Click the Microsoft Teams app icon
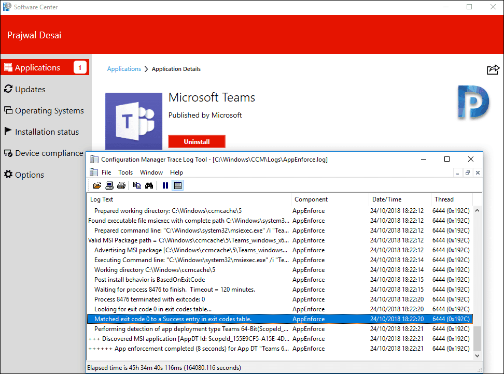This screenshot has height=374, width=504. (x=134, y=121)
